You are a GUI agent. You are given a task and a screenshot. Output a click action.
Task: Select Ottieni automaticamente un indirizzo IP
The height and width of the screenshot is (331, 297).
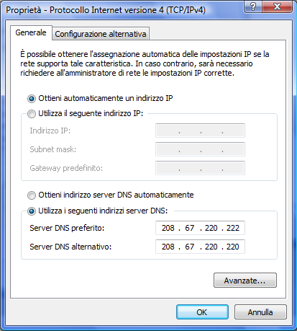[32, 99]
